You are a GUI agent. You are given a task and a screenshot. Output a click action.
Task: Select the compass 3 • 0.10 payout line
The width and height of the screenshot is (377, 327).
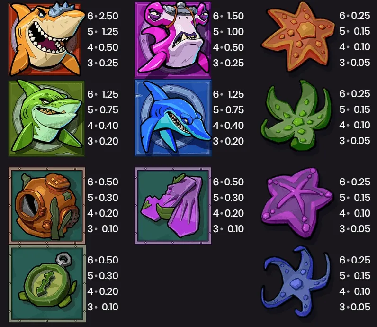(103, 307)
